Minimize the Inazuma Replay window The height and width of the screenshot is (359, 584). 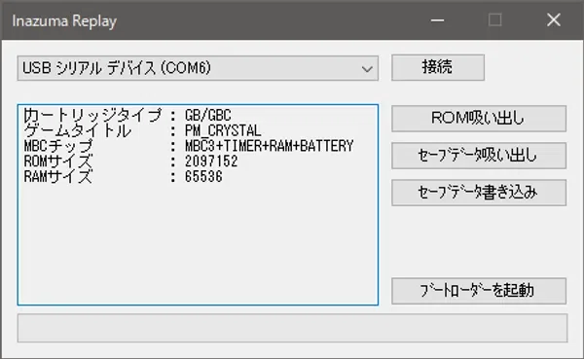pos(437,20)
